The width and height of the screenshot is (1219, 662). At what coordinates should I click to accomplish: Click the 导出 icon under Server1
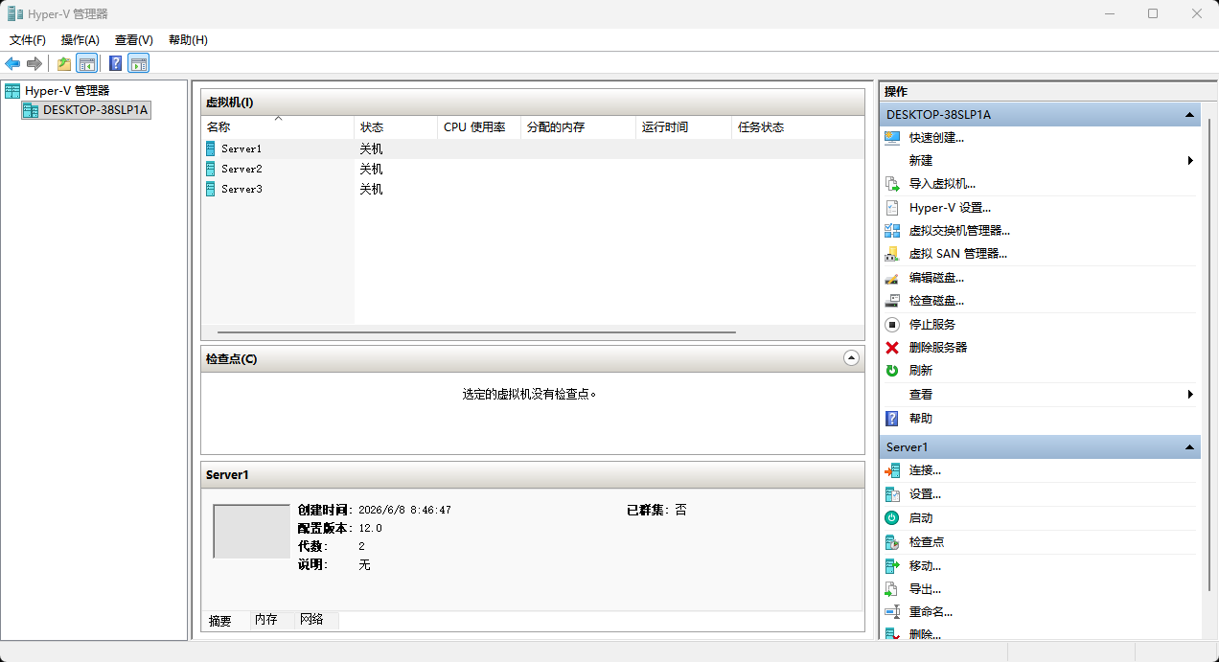click(892, 589)
